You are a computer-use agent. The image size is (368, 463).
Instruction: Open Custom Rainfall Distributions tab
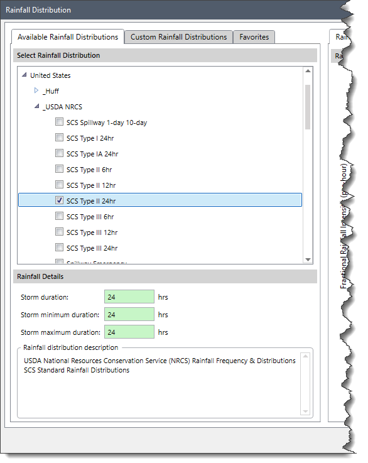[178, 37]
